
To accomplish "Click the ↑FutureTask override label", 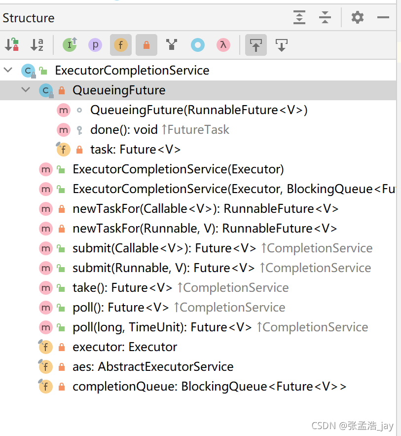I will click(x=195, y=130).
